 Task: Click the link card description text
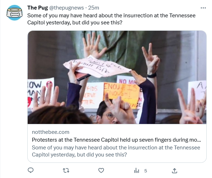(116, 151)
